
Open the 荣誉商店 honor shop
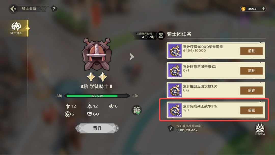click(260, 129)
